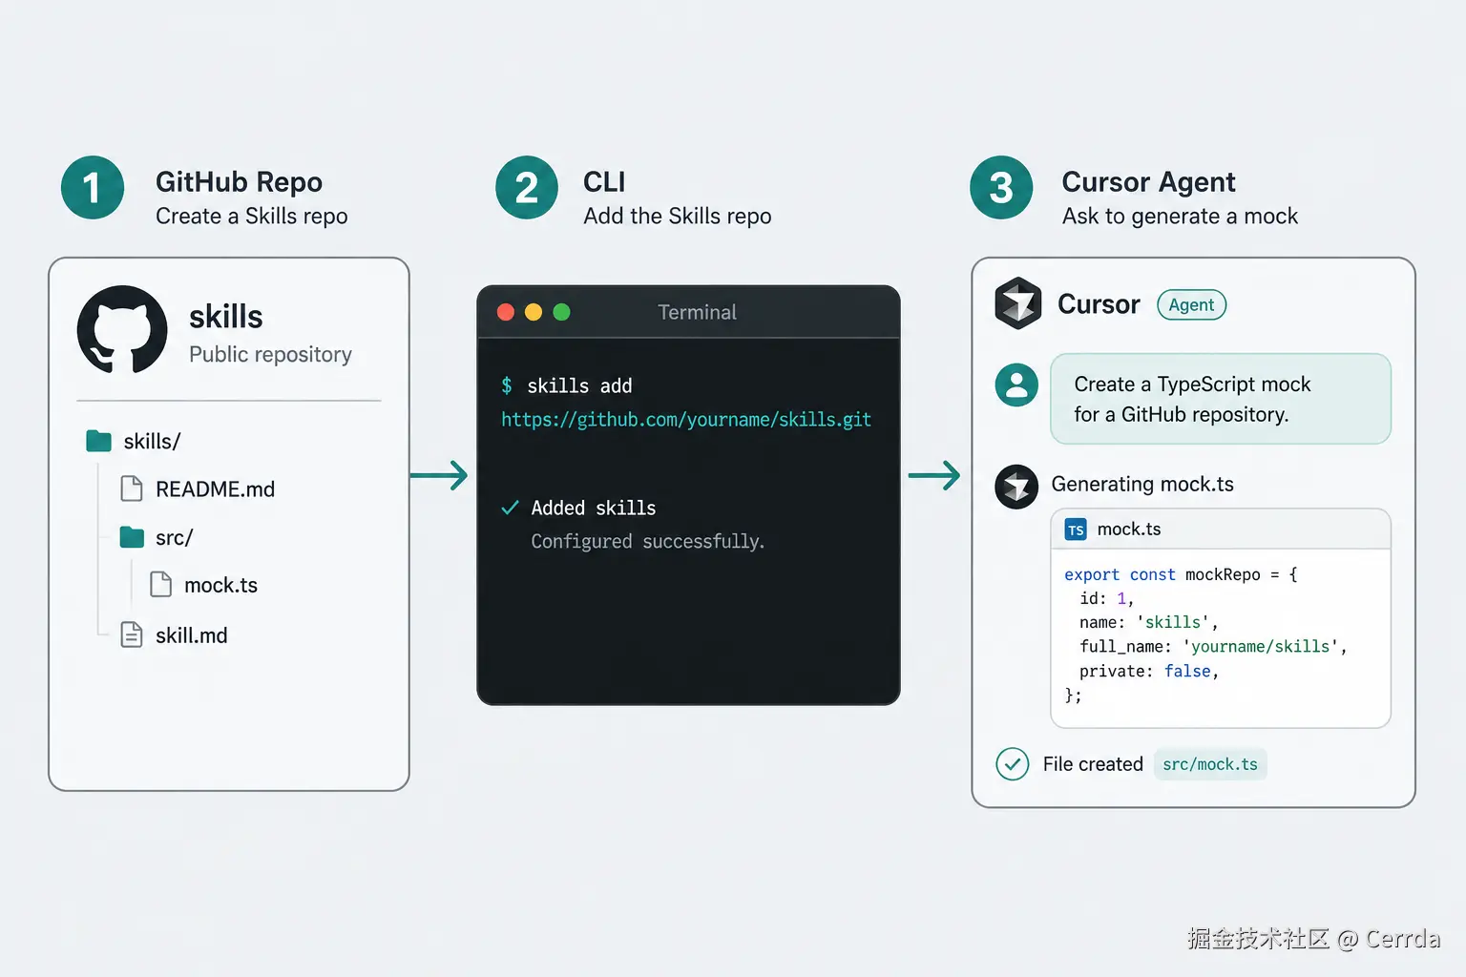The image size is (1466, 977).
Task: Click the file icon beside mock.ts in the tree
Action: tap(161, 584)
